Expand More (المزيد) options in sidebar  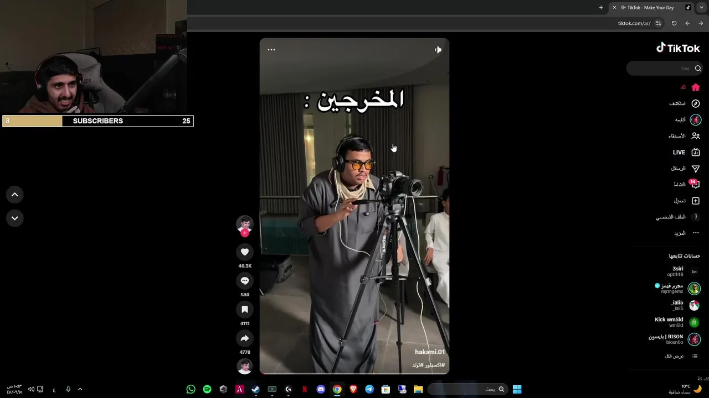click(x=687, y=233)
